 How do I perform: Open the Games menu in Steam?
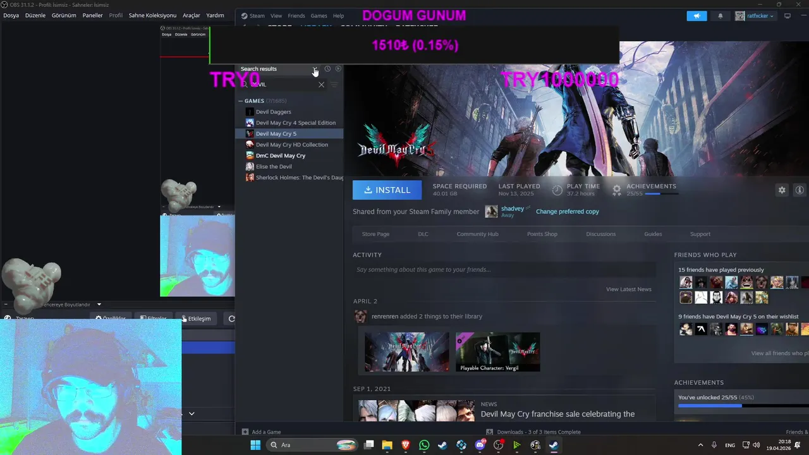pos(319,16)
